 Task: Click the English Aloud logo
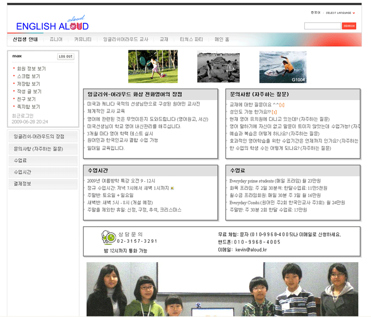pyautogui.click(x=52, y=23)
